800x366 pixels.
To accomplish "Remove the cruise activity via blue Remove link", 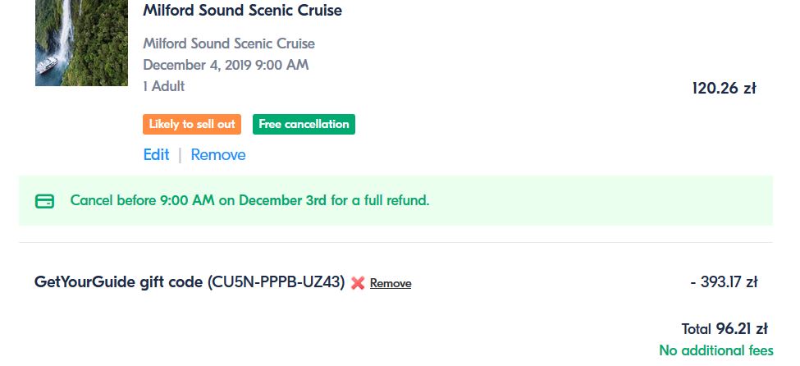I will pyautogui.click(x=218, y=154).
